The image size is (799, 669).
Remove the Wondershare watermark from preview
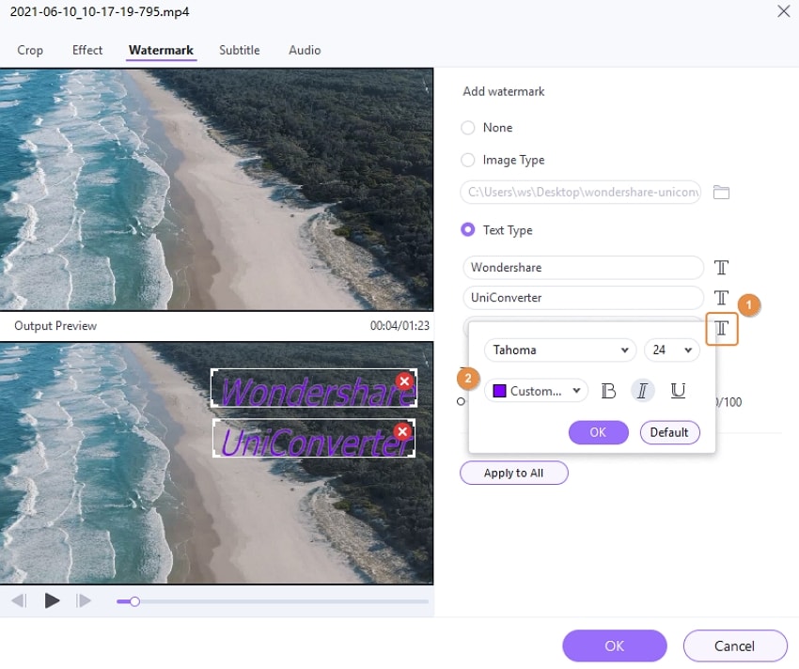[x=404, y=381]
